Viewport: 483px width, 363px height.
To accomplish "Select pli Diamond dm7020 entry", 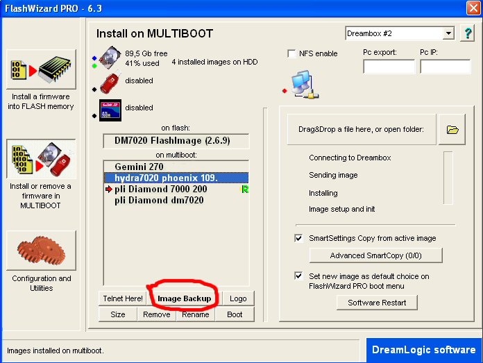I will pos(176,201).
